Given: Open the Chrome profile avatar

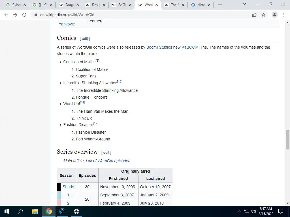Looking at the screenshot, I should tap(275, 15).
